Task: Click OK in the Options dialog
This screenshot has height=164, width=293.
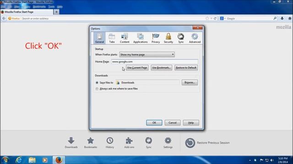Action: click(x=154, y=123)
